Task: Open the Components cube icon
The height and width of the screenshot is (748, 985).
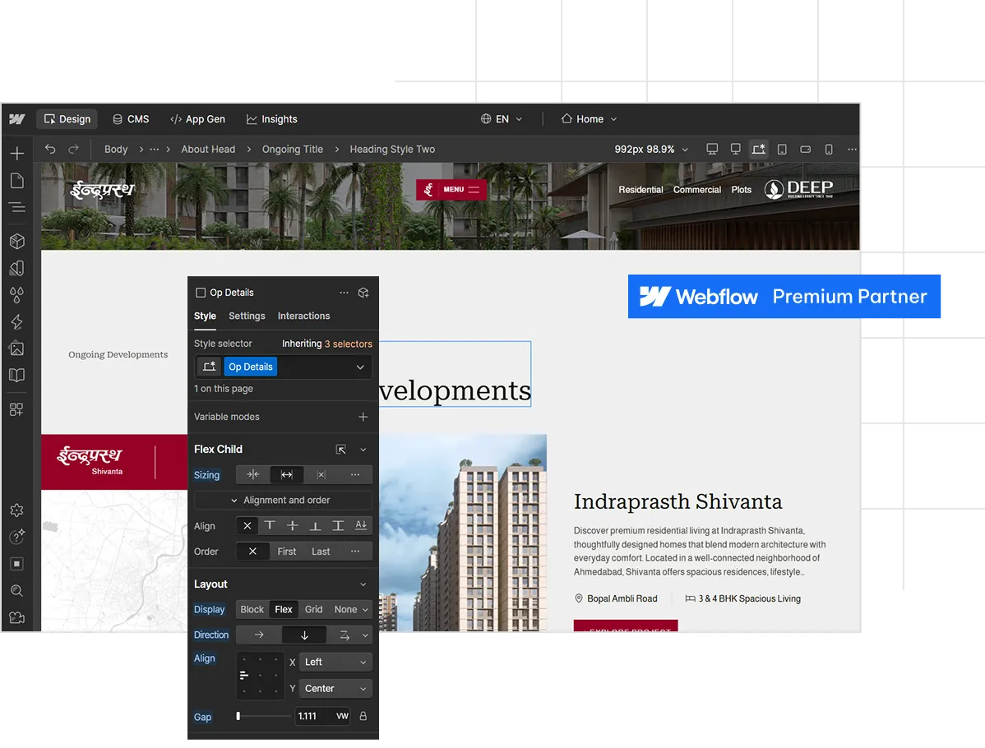Action: (17, 241)
